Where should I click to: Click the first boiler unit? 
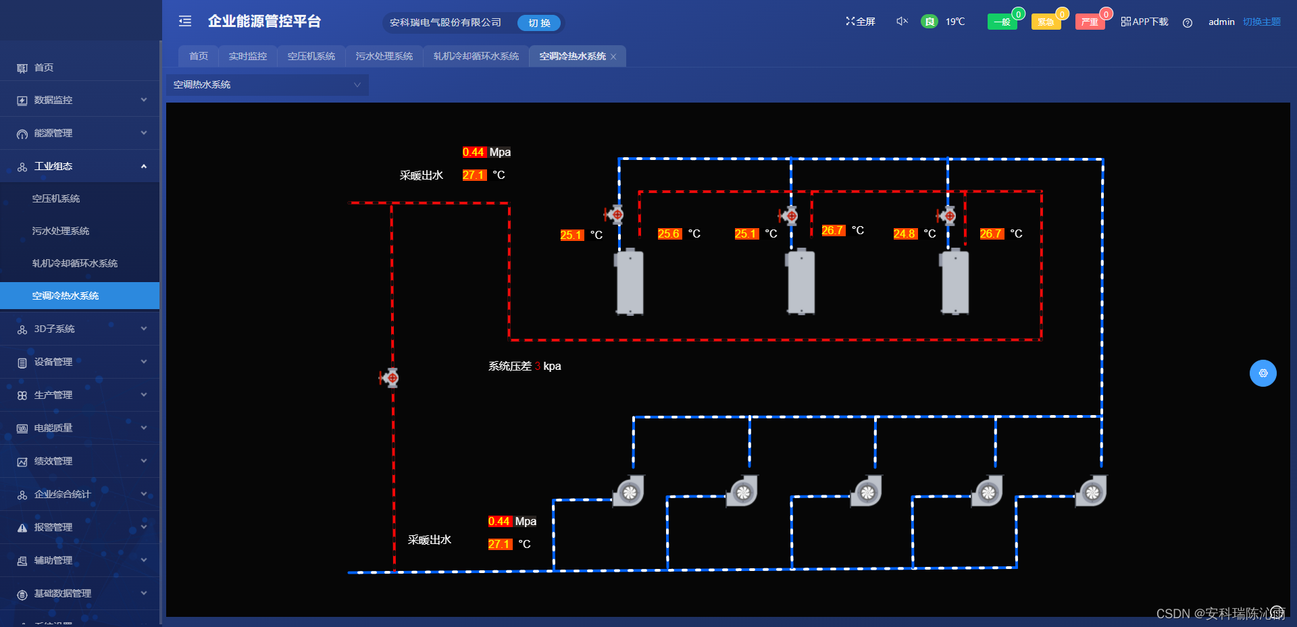click(x=629, y=282)
